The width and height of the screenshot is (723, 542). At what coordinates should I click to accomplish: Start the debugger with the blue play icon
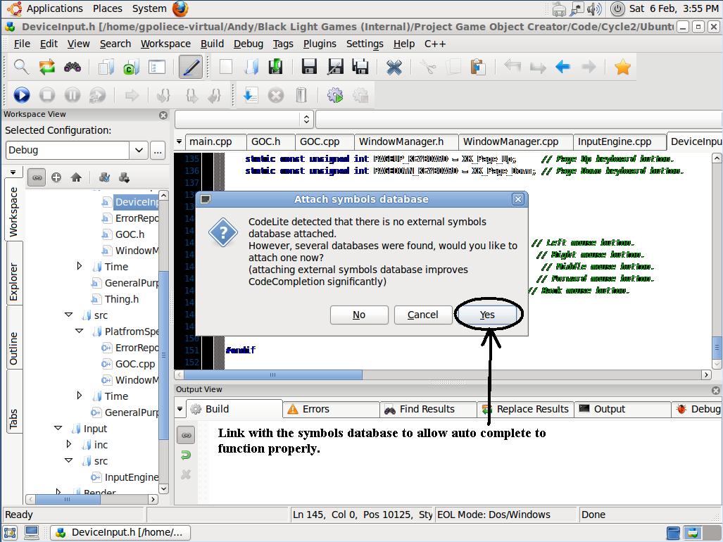[x=22, y=96]
